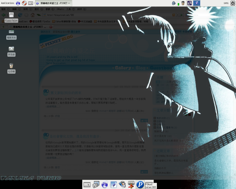The width and height of the screenshot is (236, 189).
Task: Click the power/logout button in top panel
Action: [x=232, y=3]
